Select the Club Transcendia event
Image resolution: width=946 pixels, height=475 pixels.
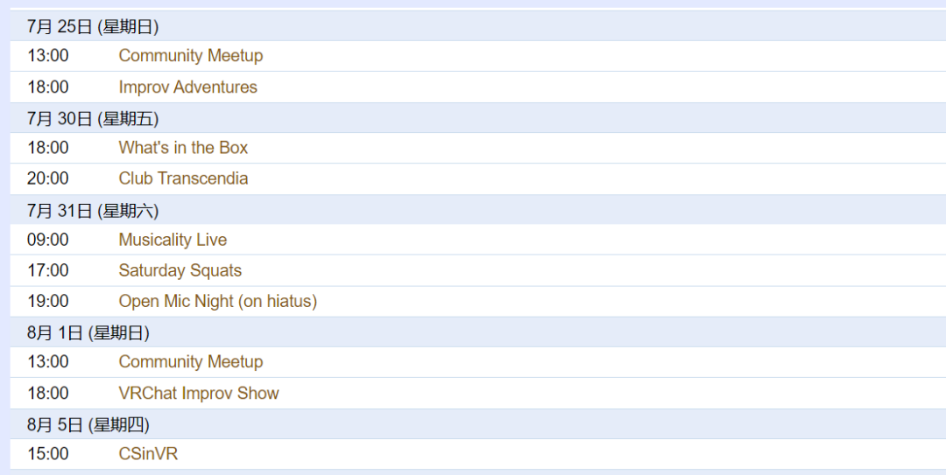(183, 178)
